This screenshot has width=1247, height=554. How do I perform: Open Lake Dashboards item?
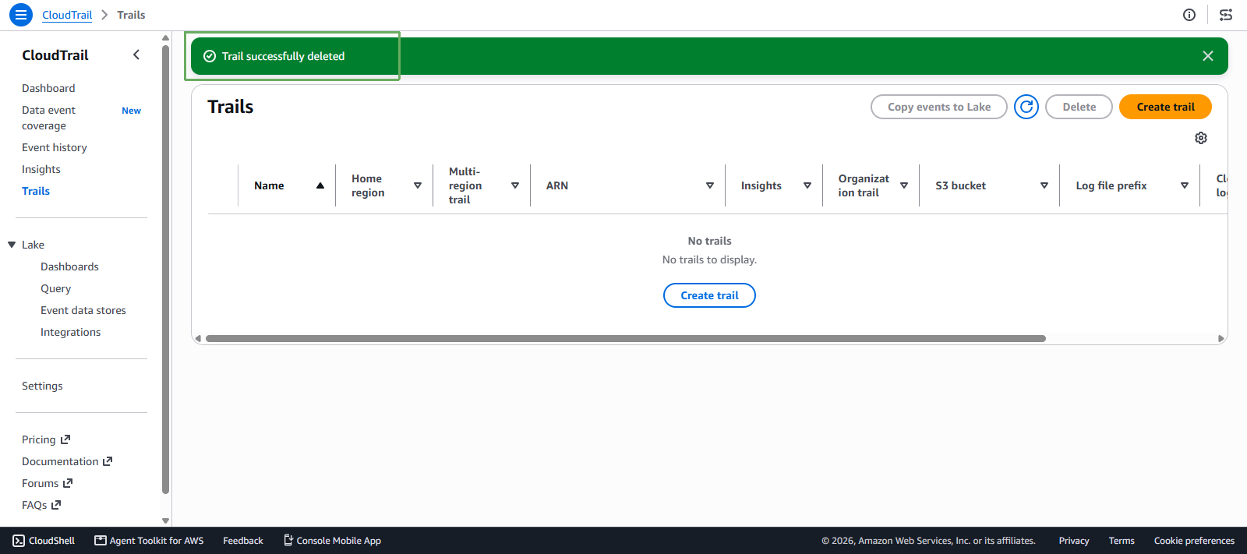[x=69, y=266]
